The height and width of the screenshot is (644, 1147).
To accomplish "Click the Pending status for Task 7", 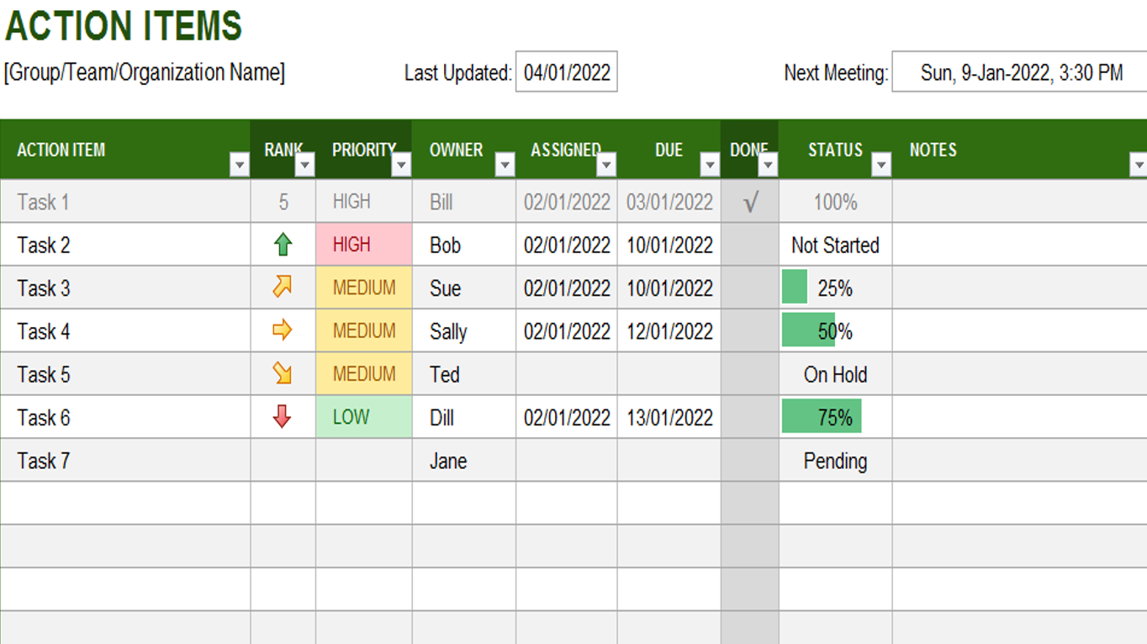I will coord(835,460).
